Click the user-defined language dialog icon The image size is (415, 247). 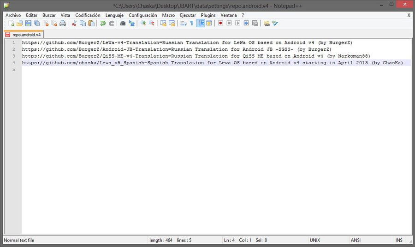click(209, 24)
